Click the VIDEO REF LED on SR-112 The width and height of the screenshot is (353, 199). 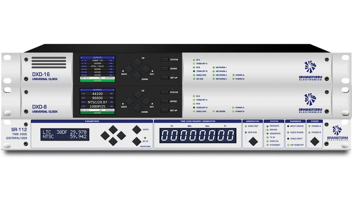coord(245,126)
